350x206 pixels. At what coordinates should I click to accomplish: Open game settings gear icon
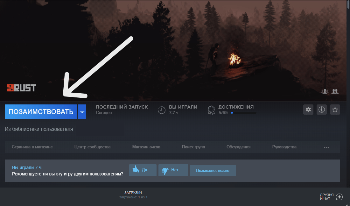[308, 110]
